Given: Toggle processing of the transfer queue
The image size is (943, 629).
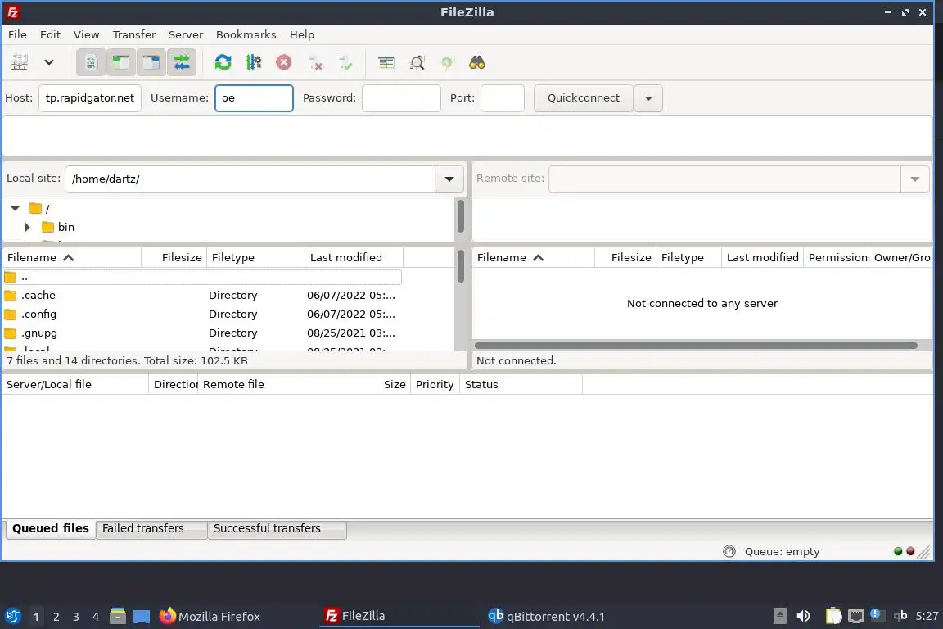Looking at the screenshot, I should click(254, 62).
